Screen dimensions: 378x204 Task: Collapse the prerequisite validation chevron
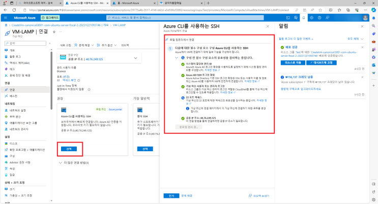tap(177, 58)
